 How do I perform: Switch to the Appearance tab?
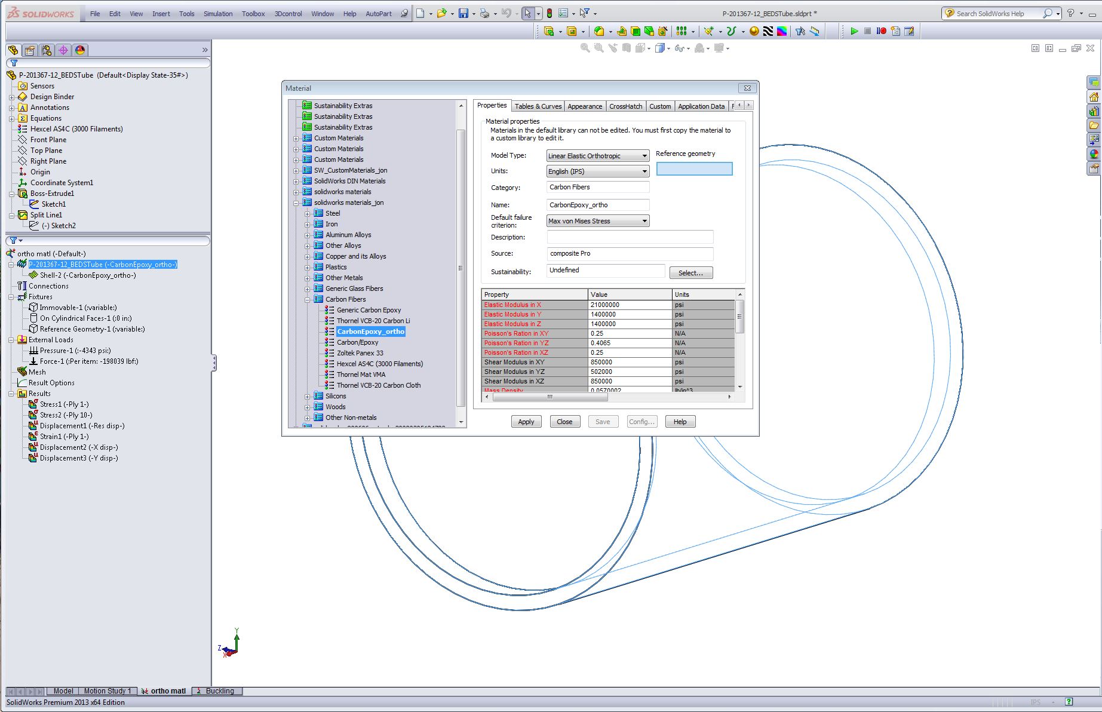pos(585,106)
